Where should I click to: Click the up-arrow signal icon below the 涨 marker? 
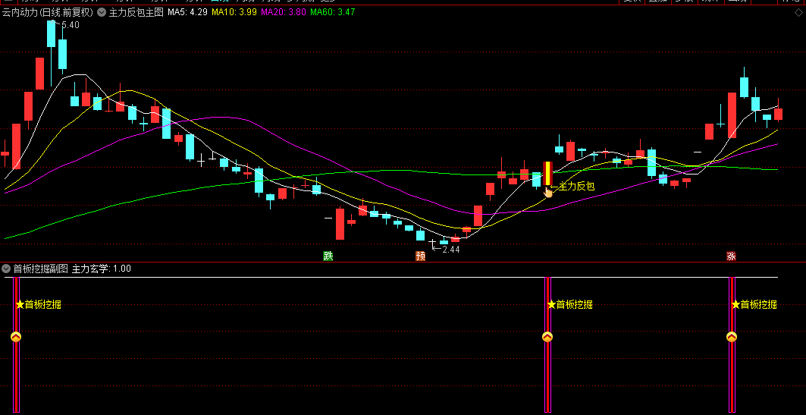coord(732,338)
